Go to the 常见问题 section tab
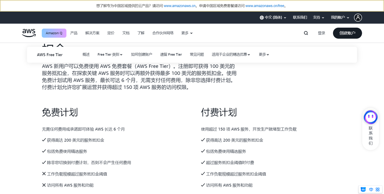The height and width of the screenshot is (194, 384). coord(197,54)
